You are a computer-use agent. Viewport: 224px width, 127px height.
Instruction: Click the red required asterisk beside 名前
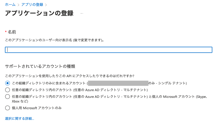click(x=6, y=32)
